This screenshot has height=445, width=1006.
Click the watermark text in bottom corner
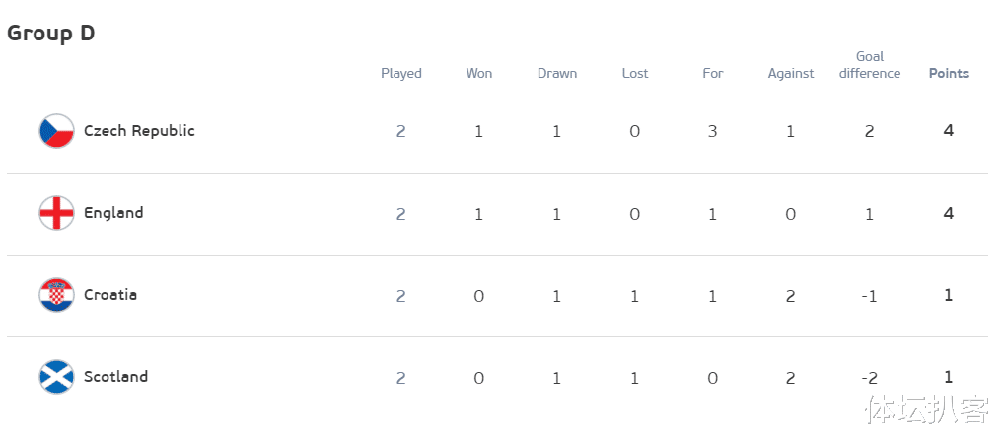point(927,410)
